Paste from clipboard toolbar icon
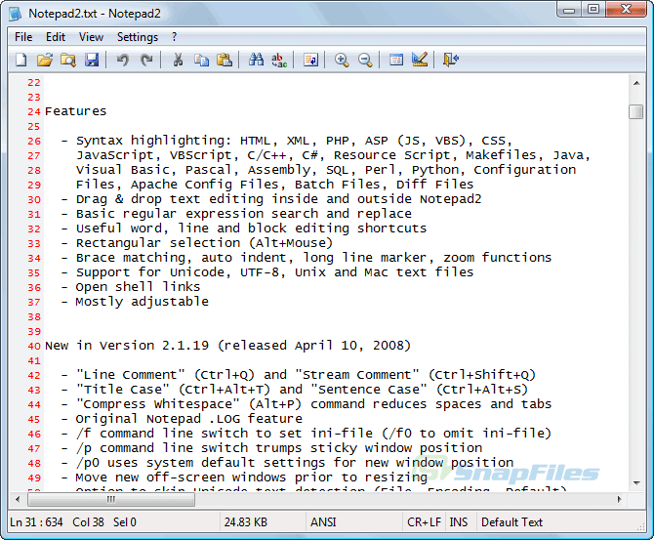 225,60
